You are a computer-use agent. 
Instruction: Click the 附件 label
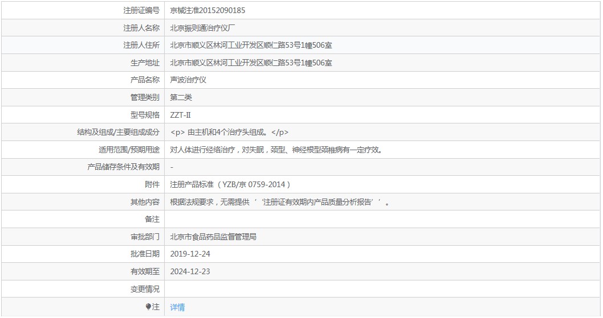point(152,184)
